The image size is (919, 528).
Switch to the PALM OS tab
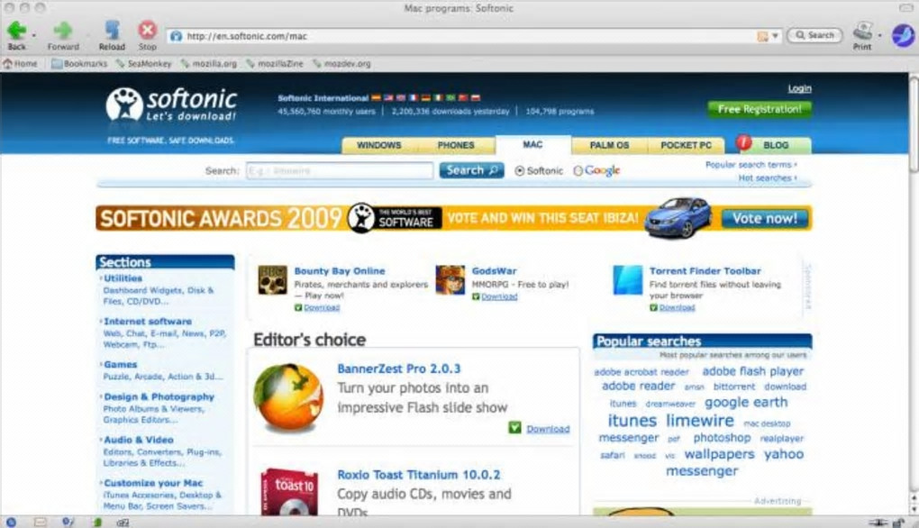(x=609, y=145)
